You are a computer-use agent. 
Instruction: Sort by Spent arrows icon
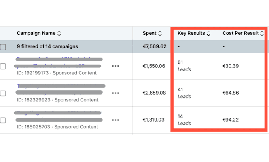pos(160,33)
